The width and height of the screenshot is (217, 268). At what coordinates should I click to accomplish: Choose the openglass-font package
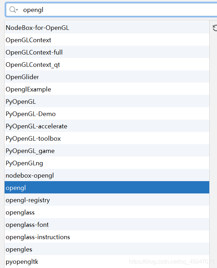27,225
